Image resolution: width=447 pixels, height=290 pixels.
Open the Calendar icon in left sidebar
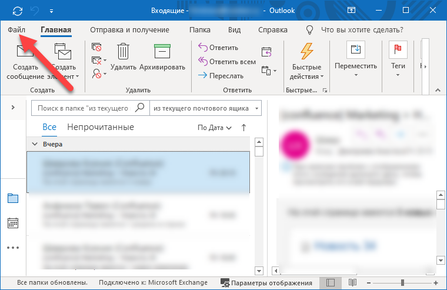point(13,223)
